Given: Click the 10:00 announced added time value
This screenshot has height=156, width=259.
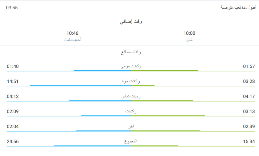Looking at the screenshot, I should [189, 33].
